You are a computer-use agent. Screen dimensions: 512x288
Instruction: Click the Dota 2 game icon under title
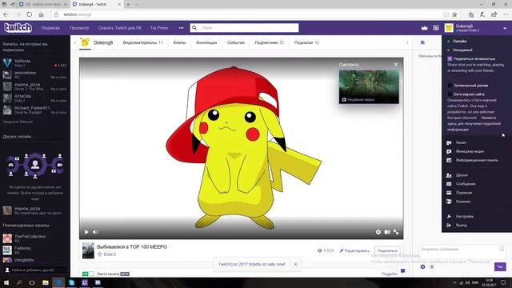(x=99, y=254)
